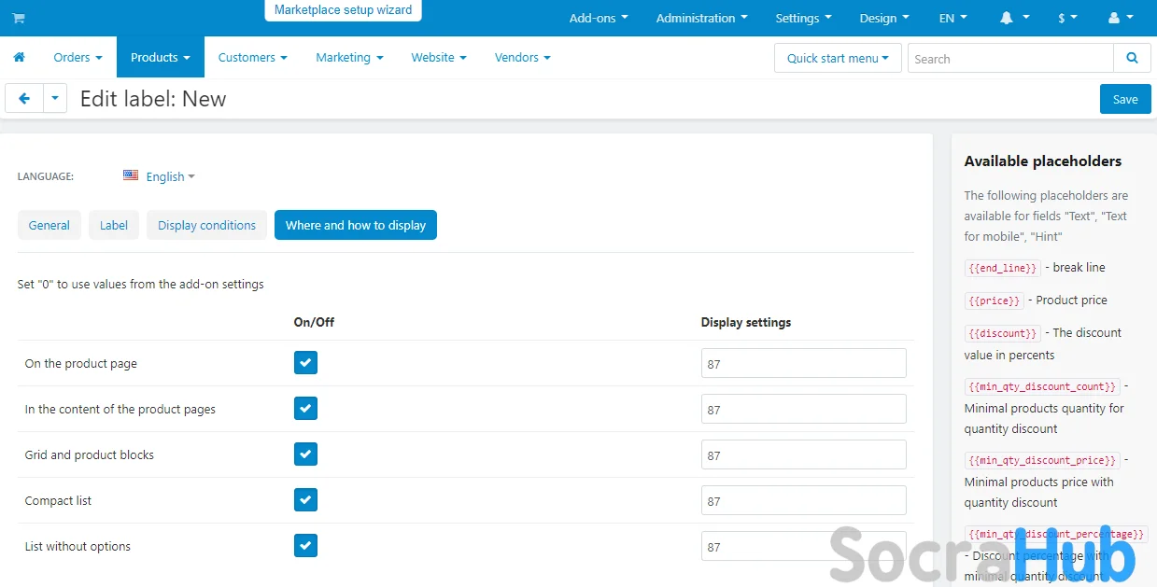Screen dimensions: 1157x587
Task: Click the Save button
Action: pos(1125,100)
